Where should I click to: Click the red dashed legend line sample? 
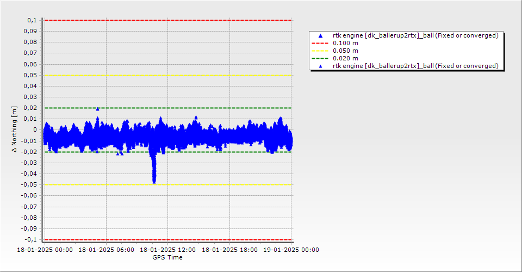[x=320, y=43]
